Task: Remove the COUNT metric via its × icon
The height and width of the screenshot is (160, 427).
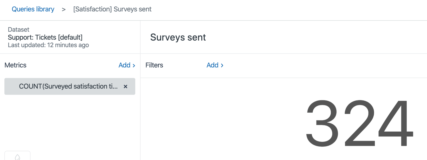Action: [x=125, y=86]
